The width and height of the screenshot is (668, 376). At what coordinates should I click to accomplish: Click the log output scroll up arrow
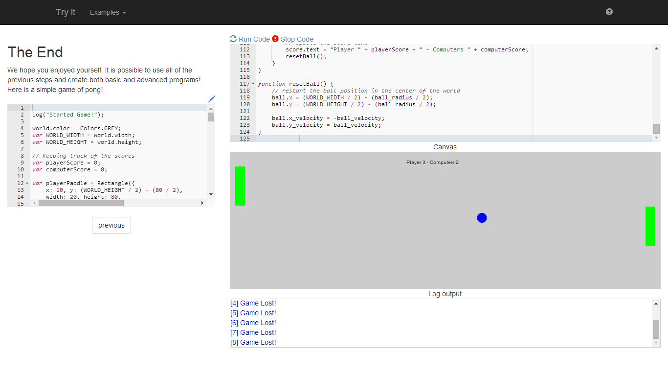pyautogui.click(x=656, y=304)
